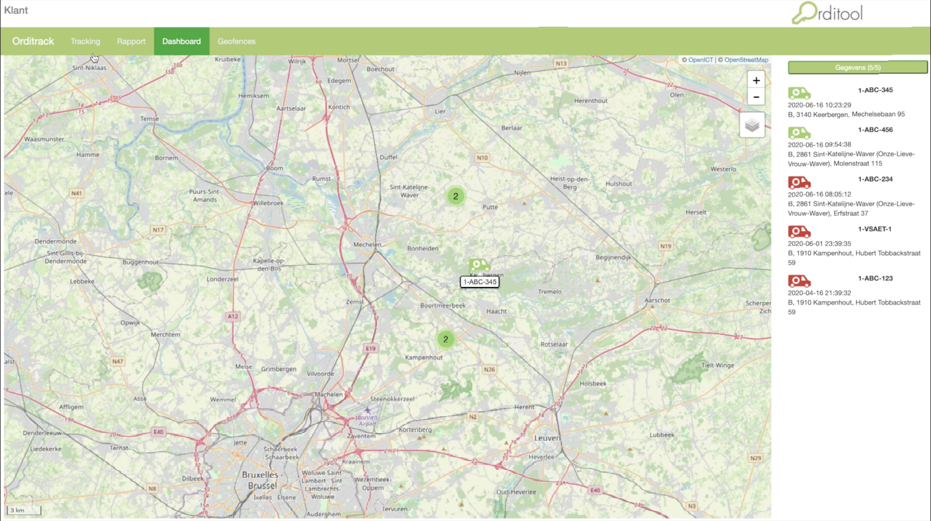
Task: Click the red van icon for 1-ABC-234
Action: click(799, 182)
